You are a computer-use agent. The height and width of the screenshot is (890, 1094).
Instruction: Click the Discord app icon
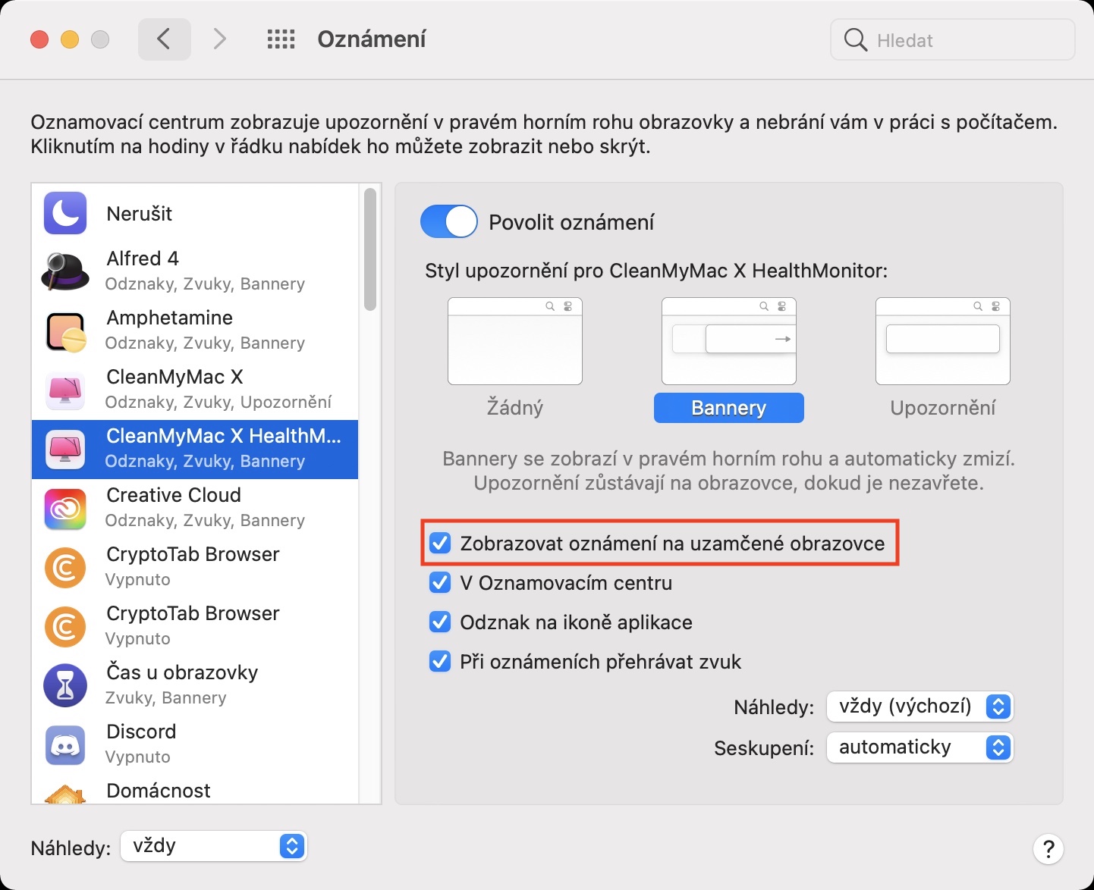click(65, 745)
